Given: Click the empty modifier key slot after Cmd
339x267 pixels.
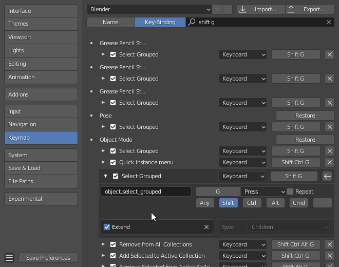Looking at the screenshot, I should (x=323, y=203).
